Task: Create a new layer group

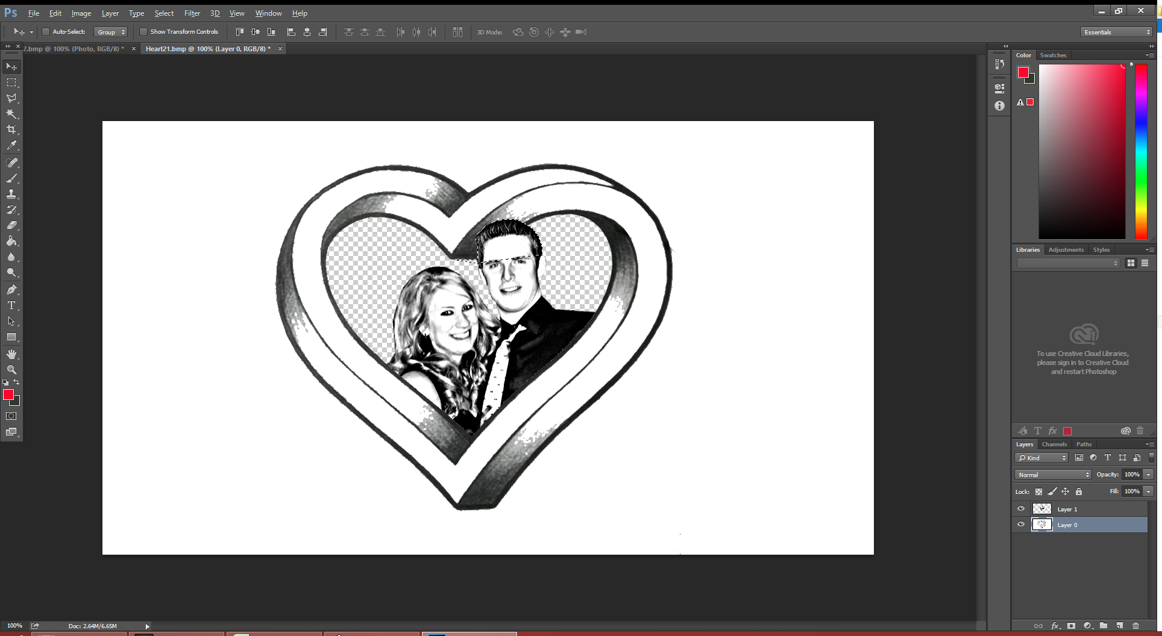Action: [x=1104, y=626]
